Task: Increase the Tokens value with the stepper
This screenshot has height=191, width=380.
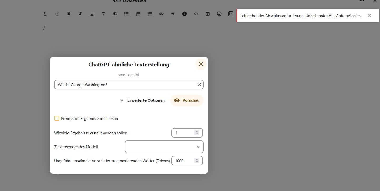Action: point(197,159)
